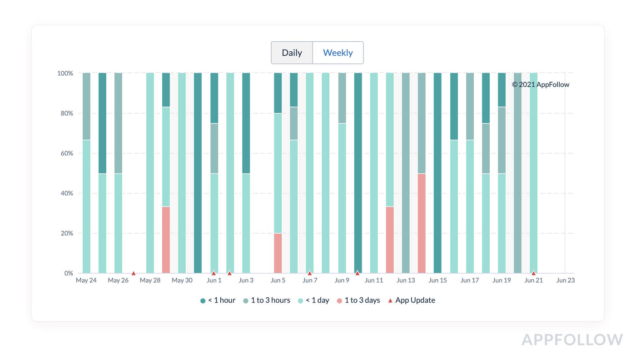Click the App Update triangle at Jun 7
Screen dimensions: 636x358
click(309, 273)
